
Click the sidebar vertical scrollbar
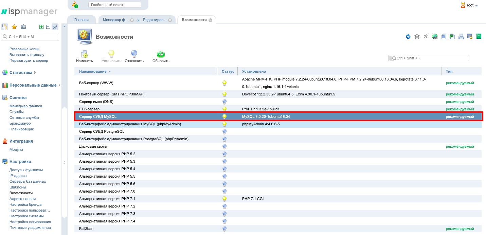click(x=65, y=162)
